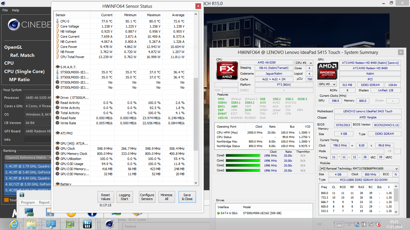Click the Sensor column header

click(x=72, y=15)
